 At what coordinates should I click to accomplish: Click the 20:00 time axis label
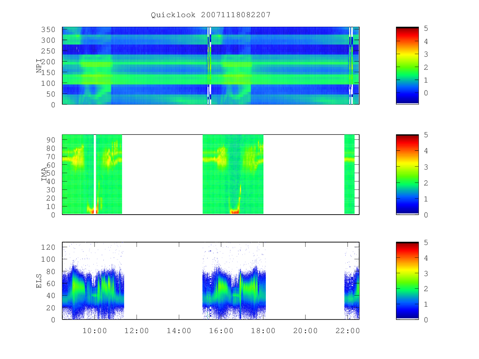coord(305,330)
